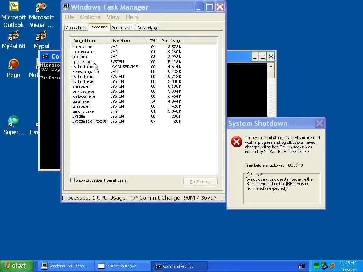Select the System process row with 236 K
This screenshot has height=272, width=363.
pyautogui.click(x=127, y=116)
